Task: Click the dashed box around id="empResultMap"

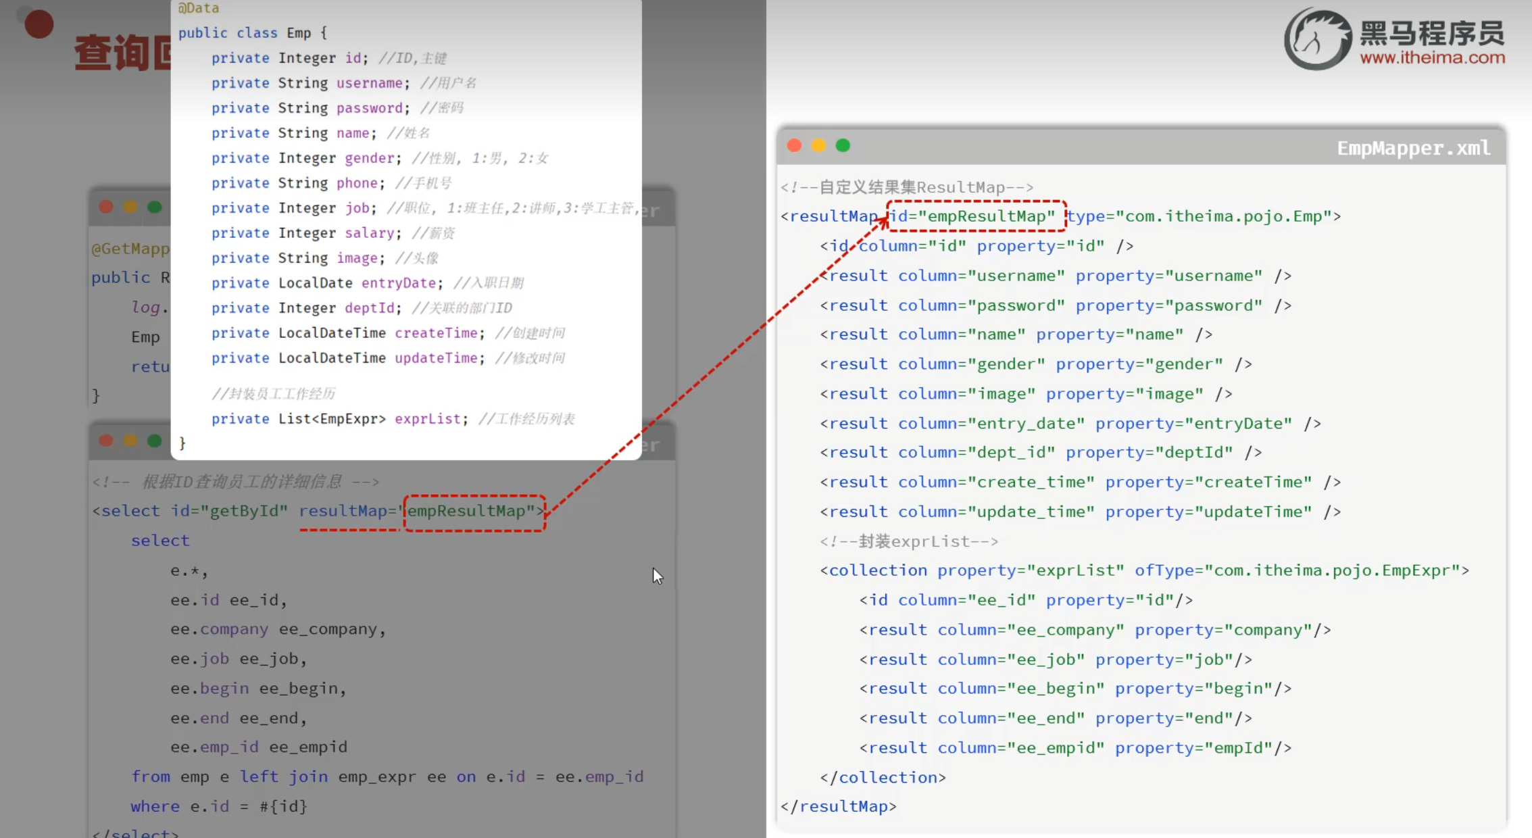Action: [x=976, y=216]
